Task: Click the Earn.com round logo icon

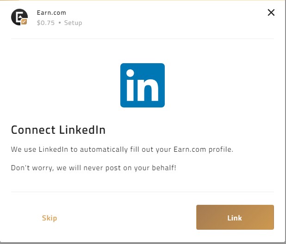Action: tap(19, 17)
